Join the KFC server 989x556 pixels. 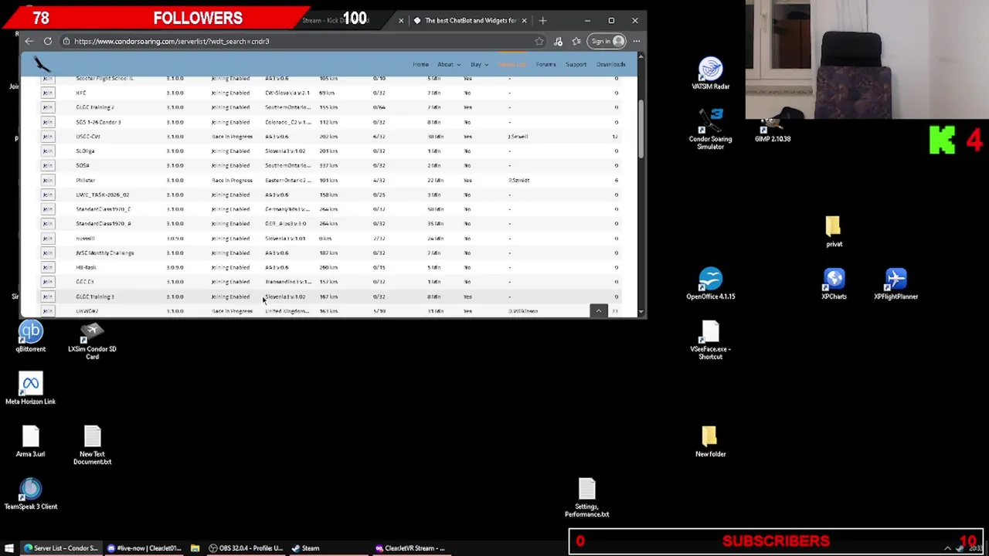(48, 93)
